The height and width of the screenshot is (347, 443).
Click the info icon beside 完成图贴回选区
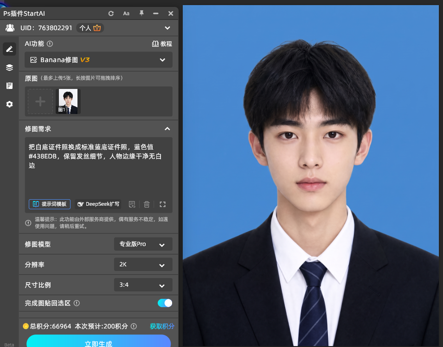tap(77, 303)
